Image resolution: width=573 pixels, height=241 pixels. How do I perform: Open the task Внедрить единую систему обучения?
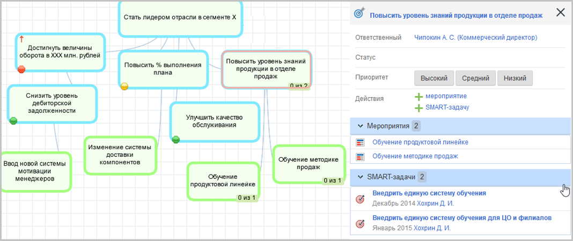point(429,193)
